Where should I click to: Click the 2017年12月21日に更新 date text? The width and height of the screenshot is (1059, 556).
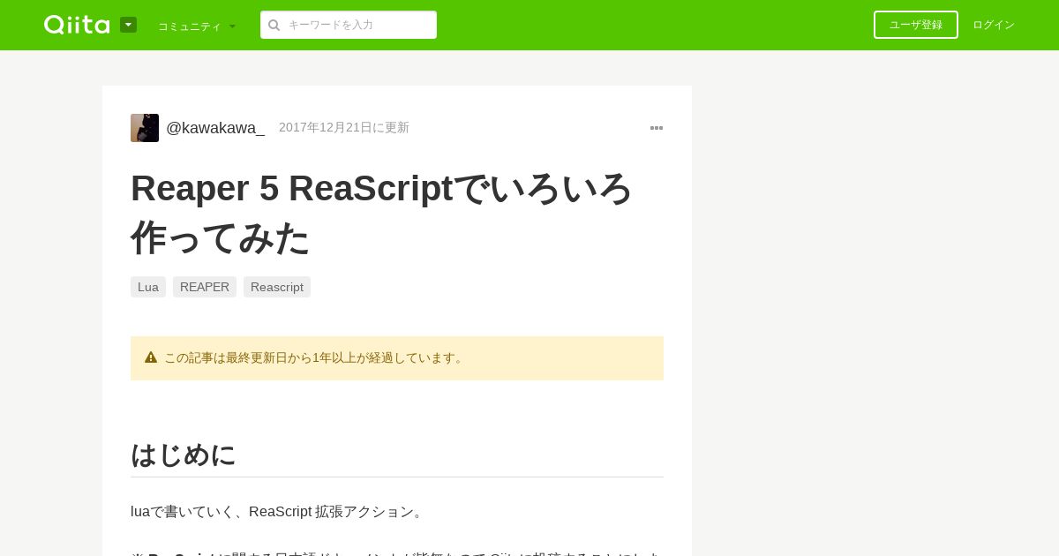point(344,127)
